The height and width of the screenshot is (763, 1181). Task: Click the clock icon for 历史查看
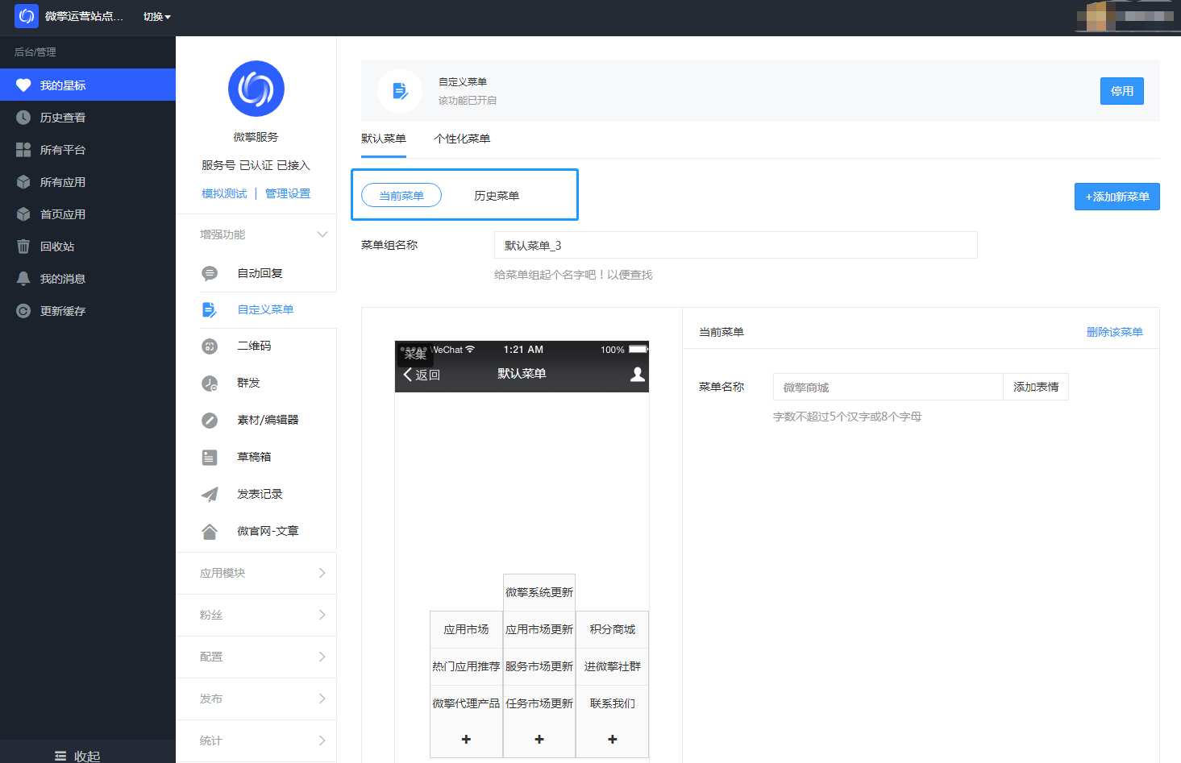point(23,118)
